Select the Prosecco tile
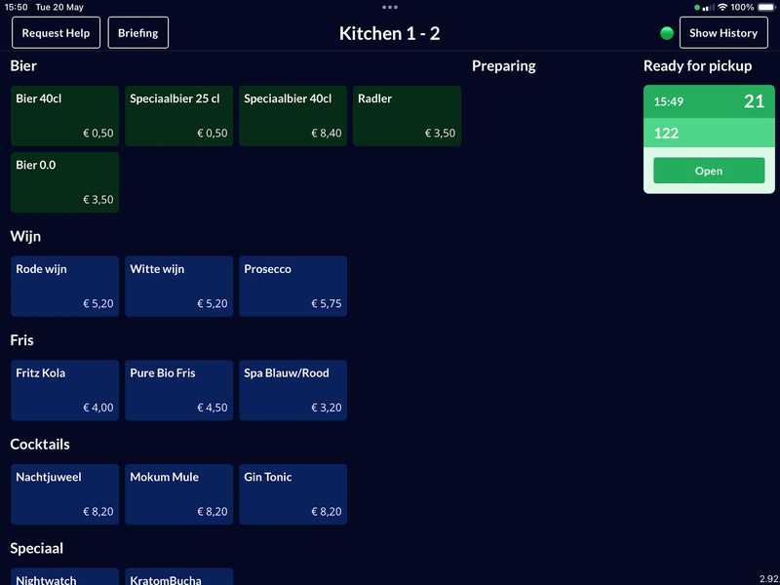 pyautogui.click(x=293, y=286)
